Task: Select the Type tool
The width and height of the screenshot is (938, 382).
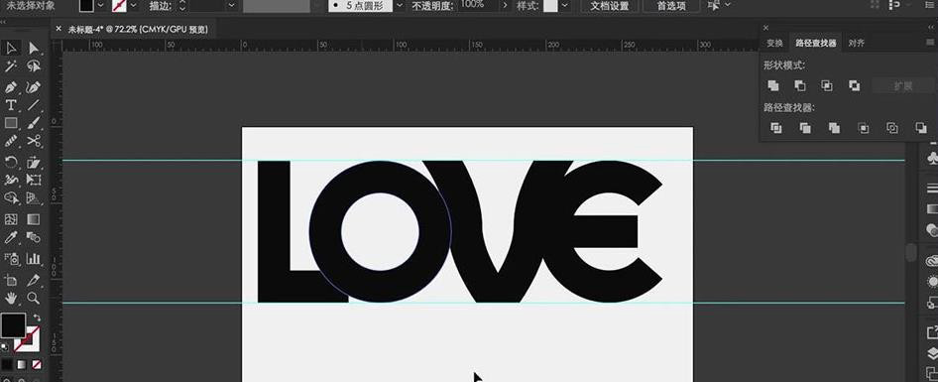Action: click(x=11, y=105)
